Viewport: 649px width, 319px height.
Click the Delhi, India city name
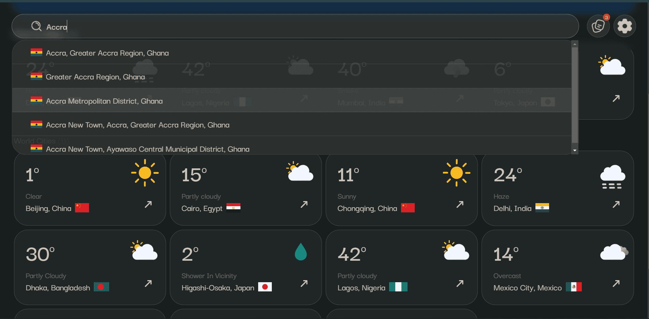coord(512,208)
